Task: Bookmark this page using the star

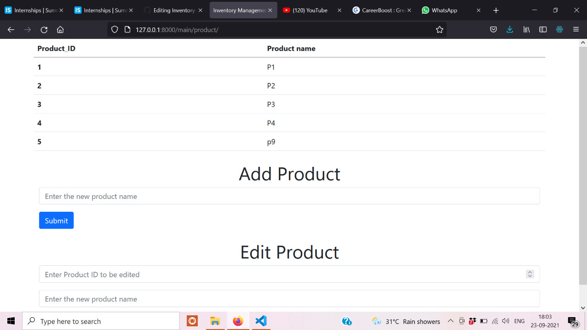Action: 439,29
